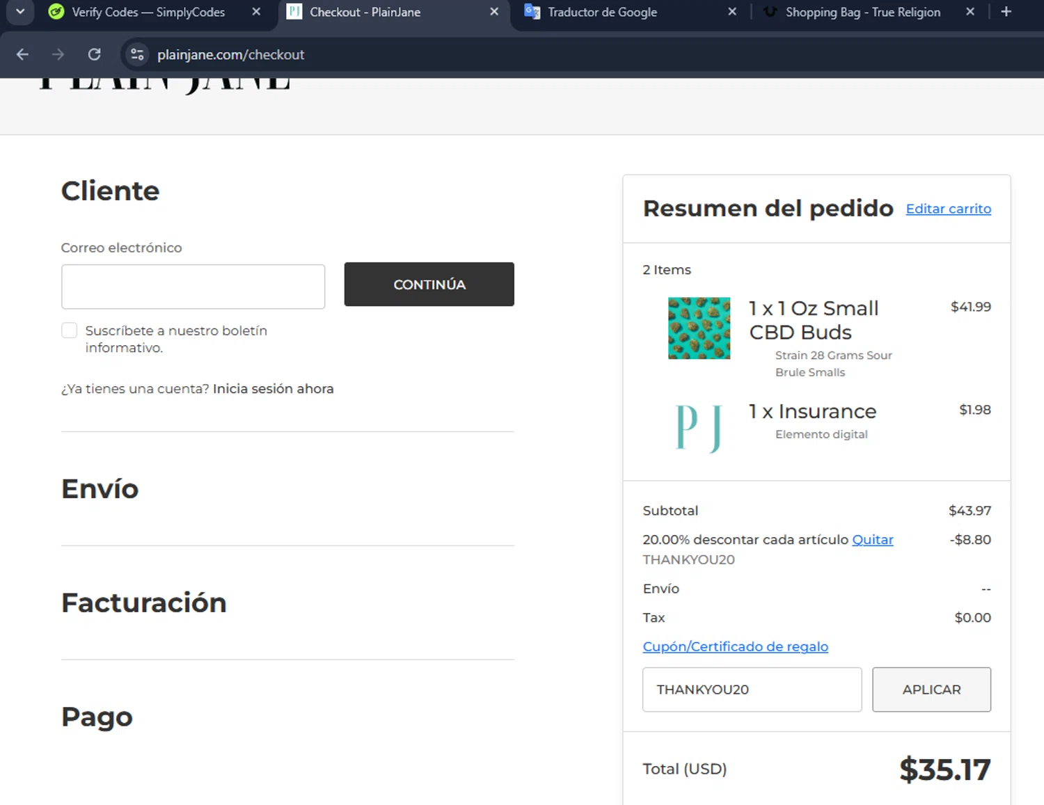This screenshot has width=1044, height=805.
Task: Click the browser forward arrow
Action: [58, 54]
